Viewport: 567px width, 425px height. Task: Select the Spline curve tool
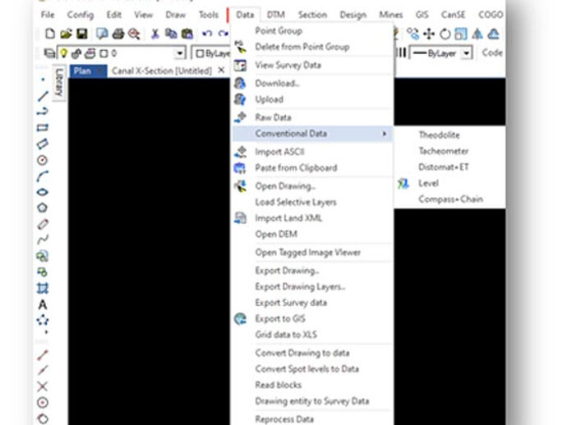(43, 240)
